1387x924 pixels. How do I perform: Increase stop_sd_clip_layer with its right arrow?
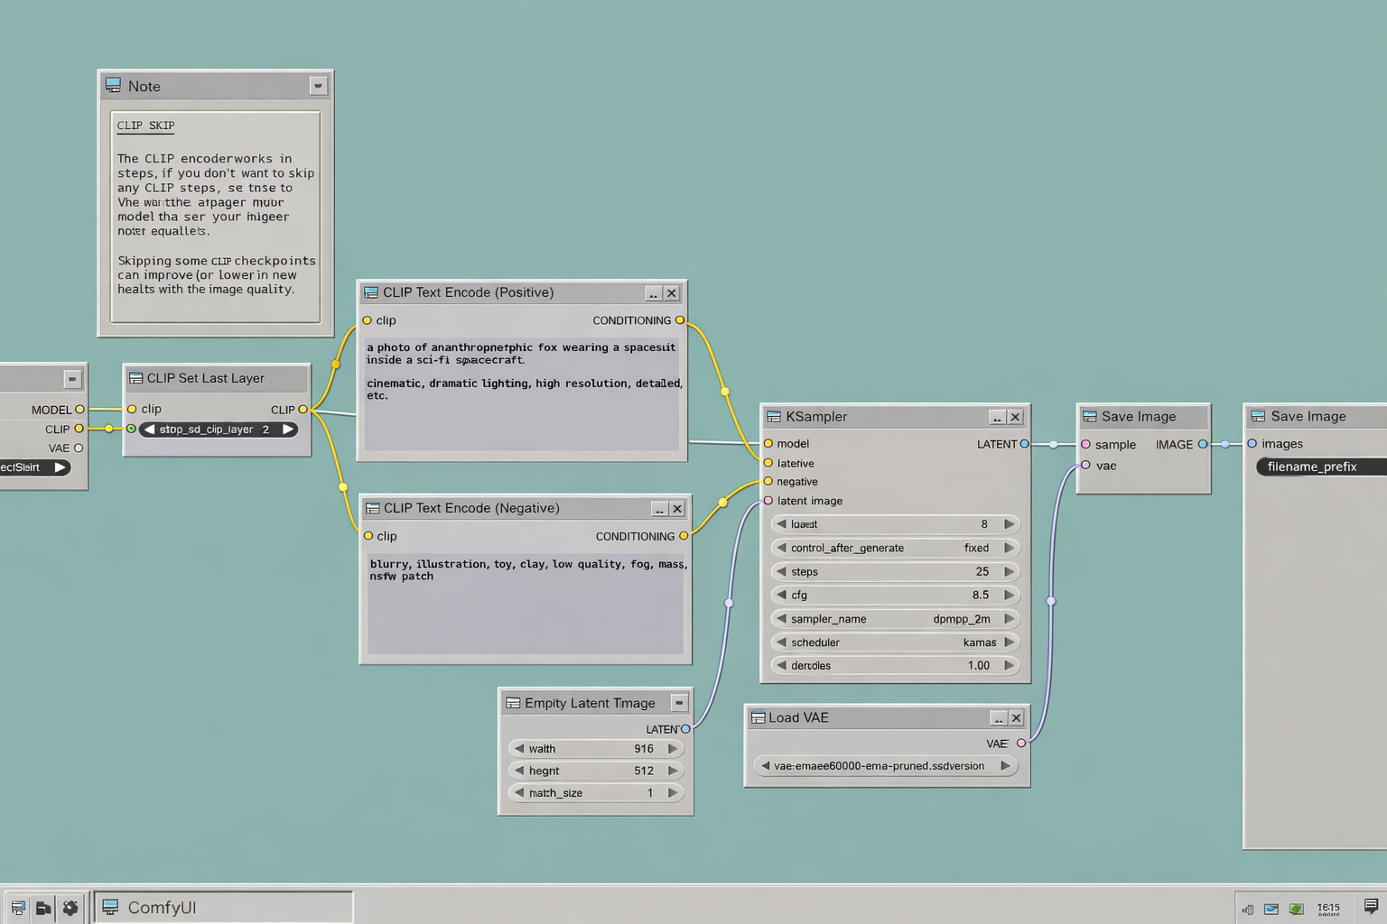pyautogui.click(x=288, y=430)
